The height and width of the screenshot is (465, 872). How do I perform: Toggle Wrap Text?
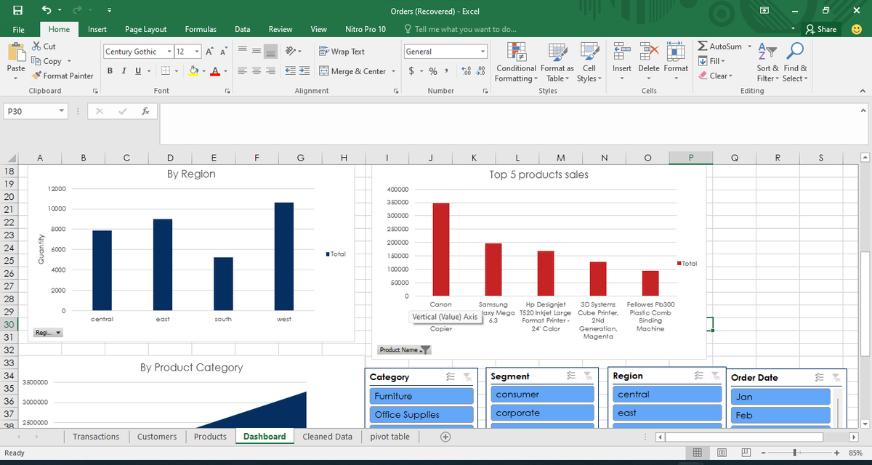click(x=342, y=52)
